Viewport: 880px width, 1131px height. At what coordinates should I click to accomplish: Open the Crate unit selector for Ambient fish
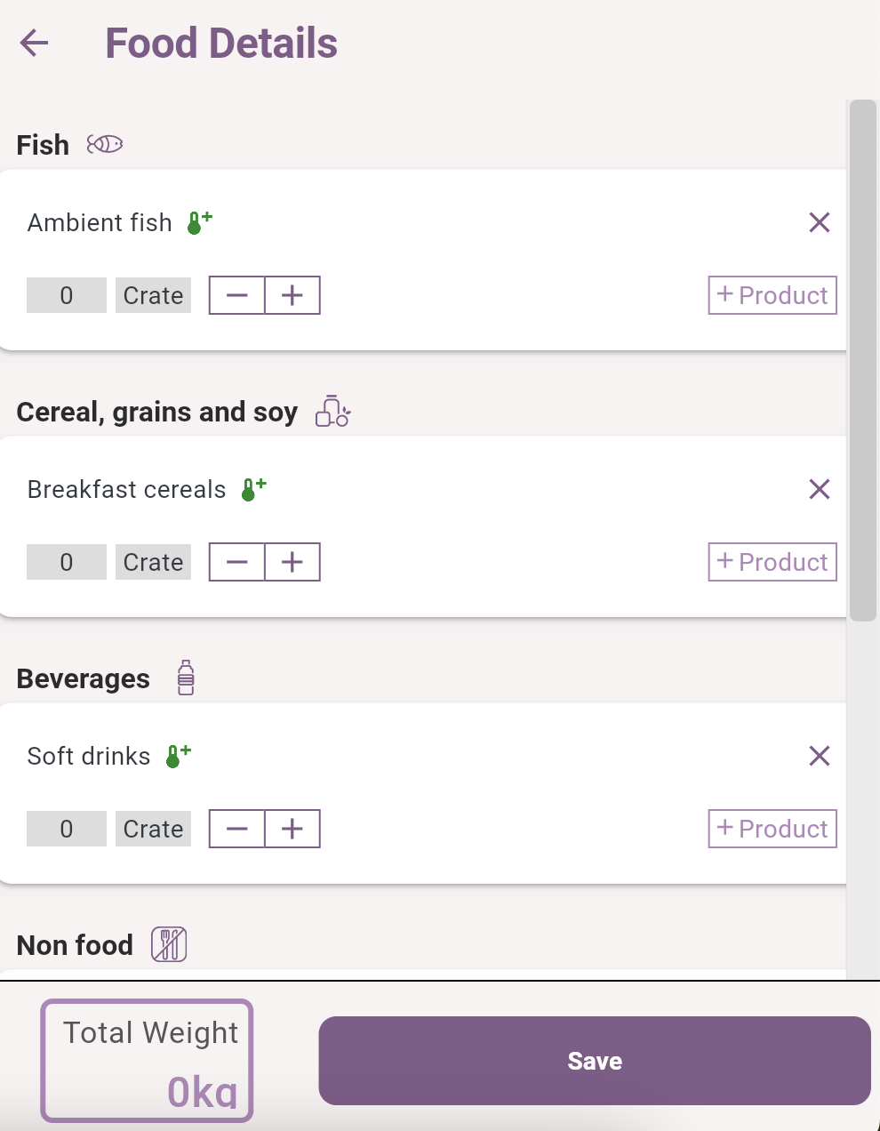[x=153, y=295]
